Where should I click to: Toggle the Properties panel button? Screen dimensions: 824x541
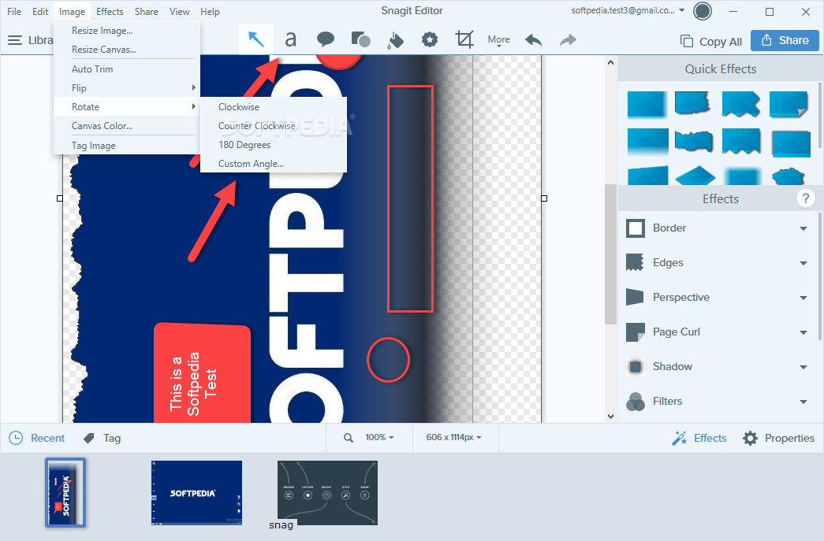(x=778, y=438)
